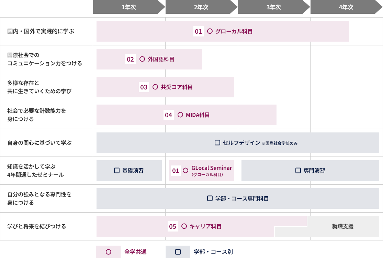Click the 04 badge beside MIDA科目
This screenshot has height=258, width=383.
click(168, 115)
